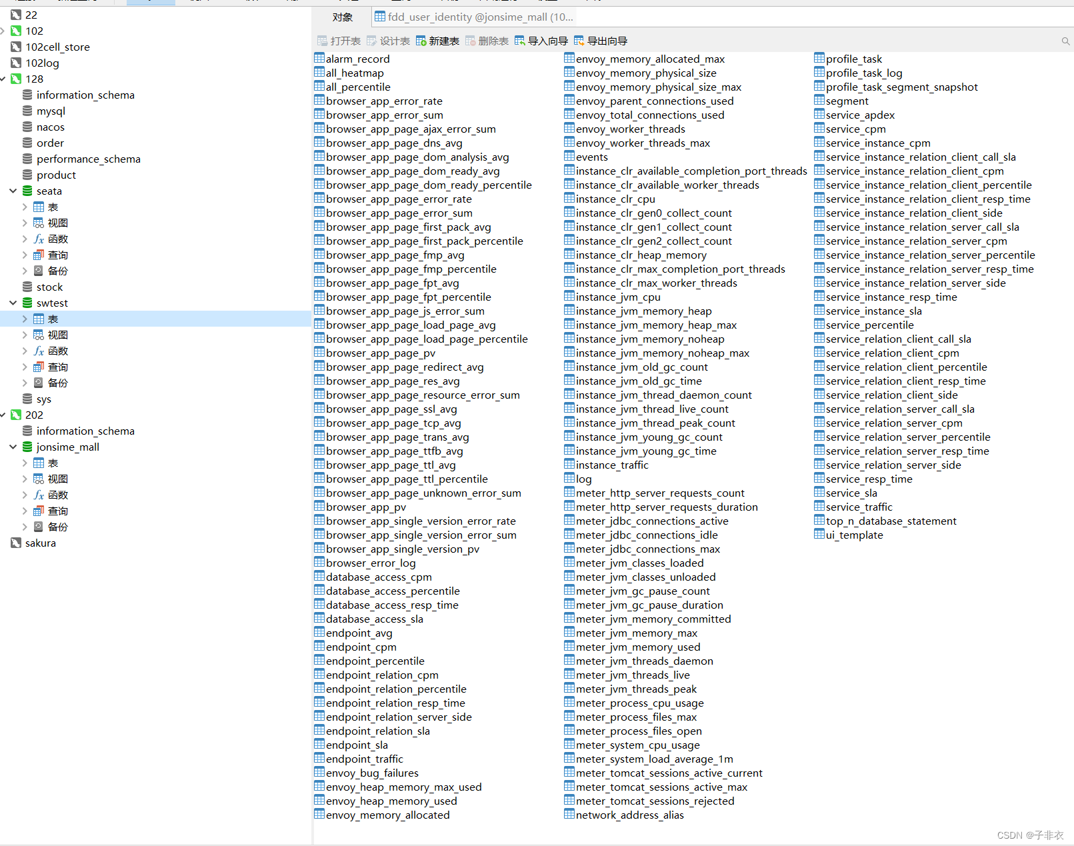Viewport: 1074px width, 846px height.
Task: Launch the 导出向导 export wizard
Action: [x=601, y=41]
